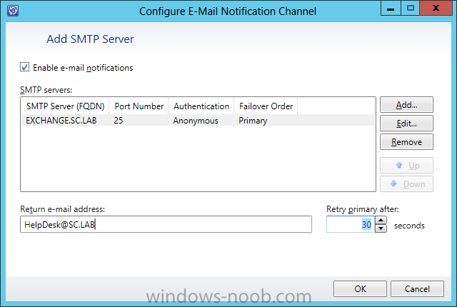Move server Down in failover order
Viewport: 457px width, 307px height.
tap(406, 184)
